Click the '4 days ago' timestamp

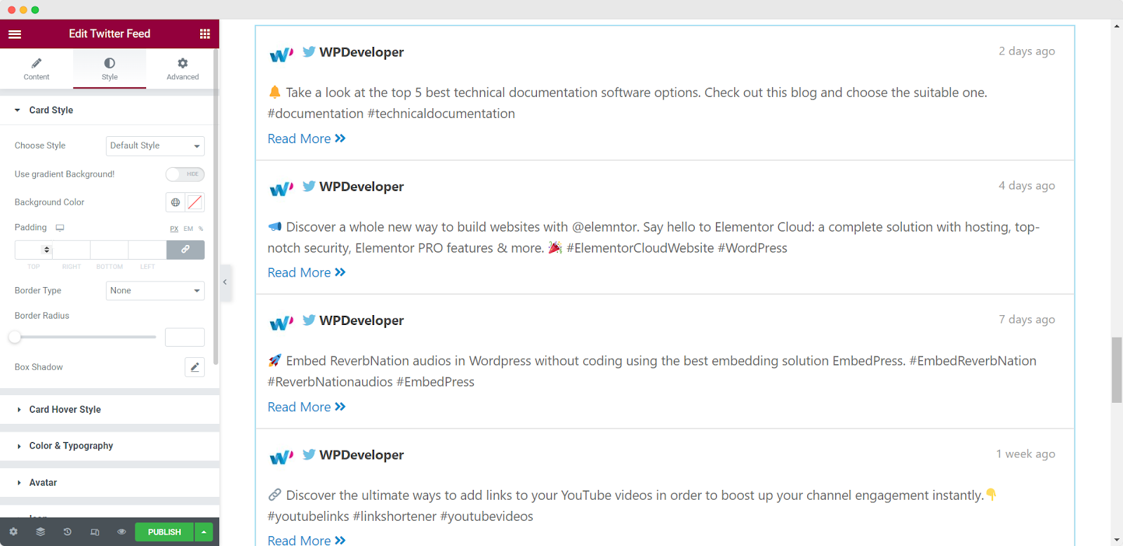pos(1027,186)
